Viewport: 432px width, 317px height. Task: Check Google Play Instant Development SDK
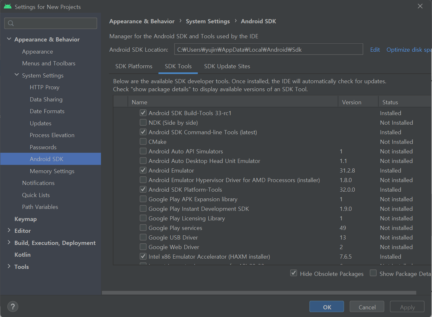tap(143, 209)
